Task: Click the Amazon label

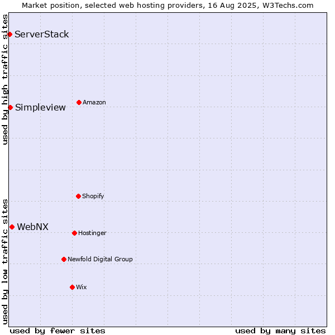Action: (94, 102)
